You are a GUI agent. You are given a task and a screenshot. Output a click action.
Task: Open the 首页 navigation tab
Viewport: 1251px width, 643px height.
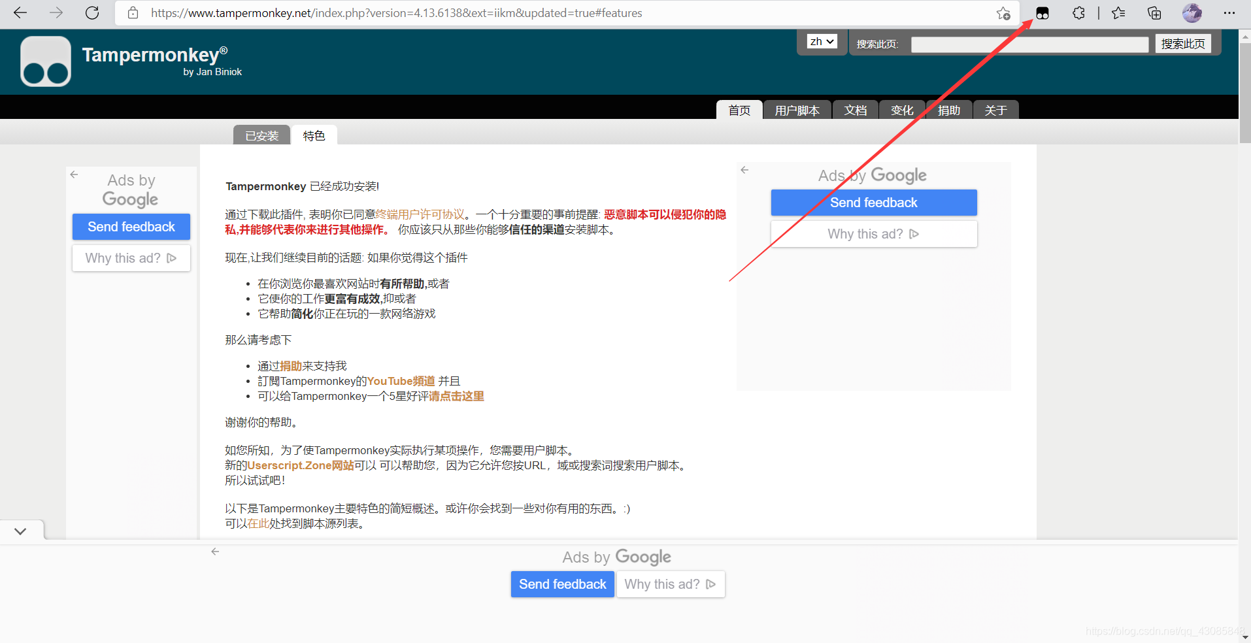739,110
